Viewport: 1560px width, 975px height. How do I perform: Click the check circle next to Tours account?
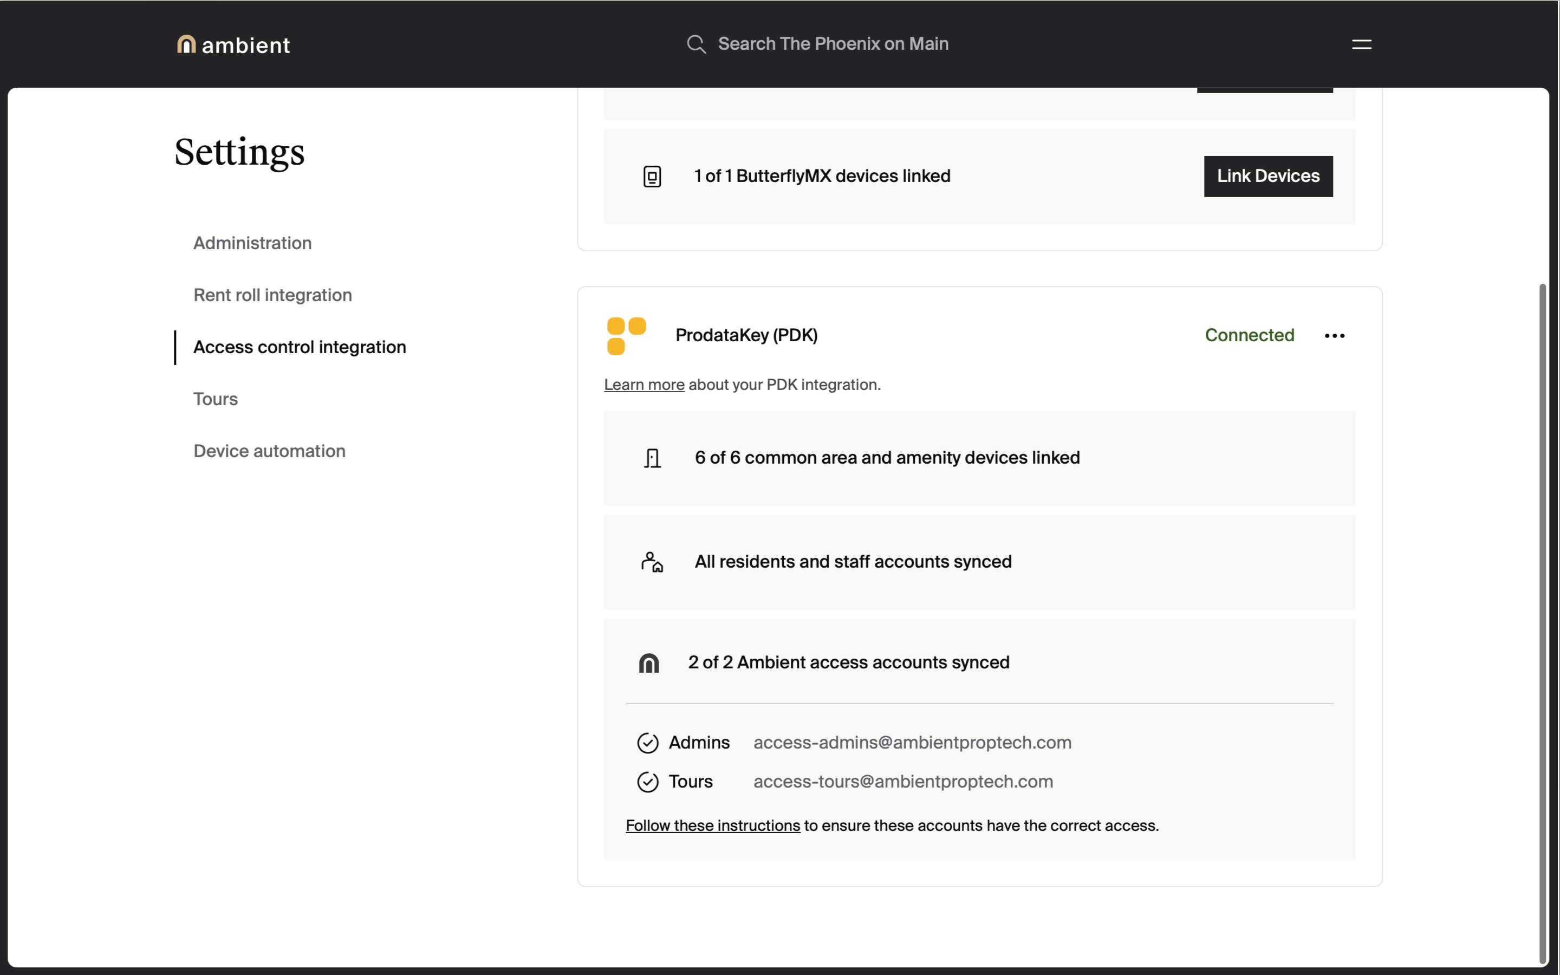647,782
